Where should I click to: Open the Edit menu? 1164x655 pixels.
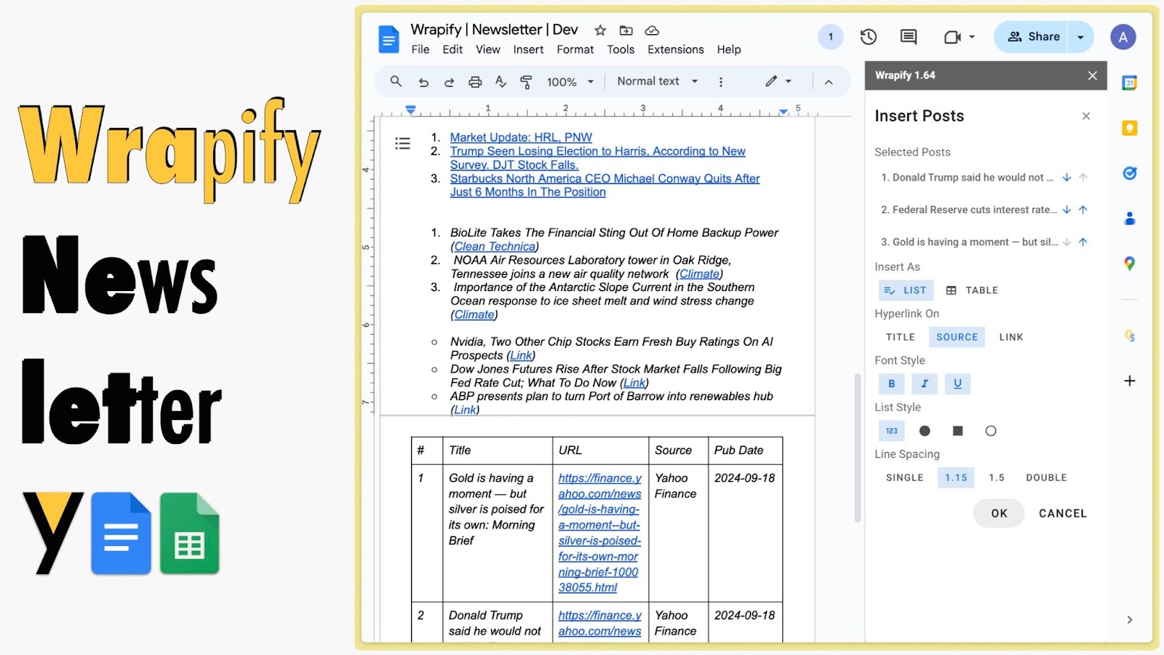click(x=453, y=49)
